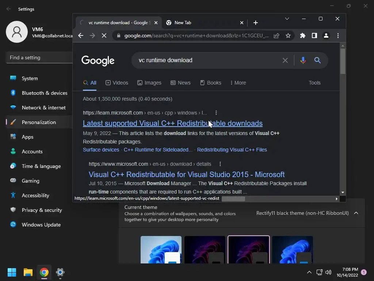
Task: Open Google search Tools
Action: click(x=314, y=83)
